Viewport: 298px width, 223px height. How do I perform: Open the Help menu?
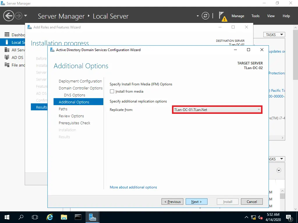click(286, 16)
